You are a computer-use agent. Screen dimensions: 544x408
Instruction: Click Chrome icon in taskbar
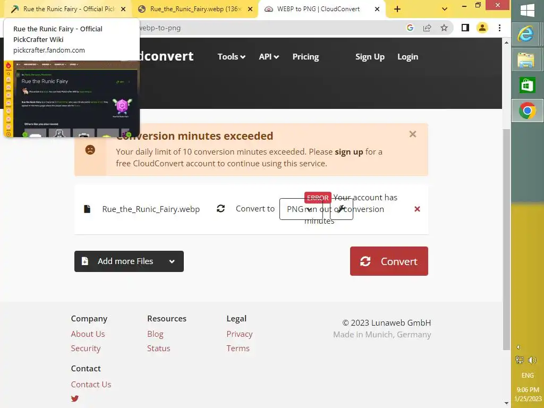click(528, 111)
